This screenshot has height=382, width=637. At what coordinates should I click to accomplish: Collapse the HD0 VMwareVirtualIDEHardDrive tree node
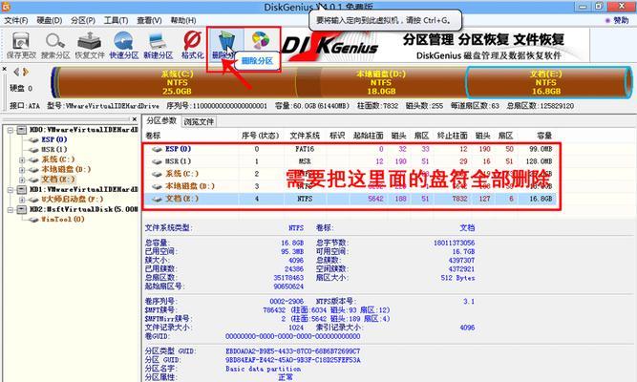pyautogui.click(x=11, y=130)
